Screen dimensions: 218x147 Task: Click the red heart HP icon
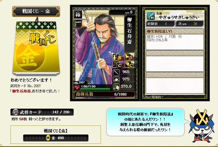[x=77, y=87]
